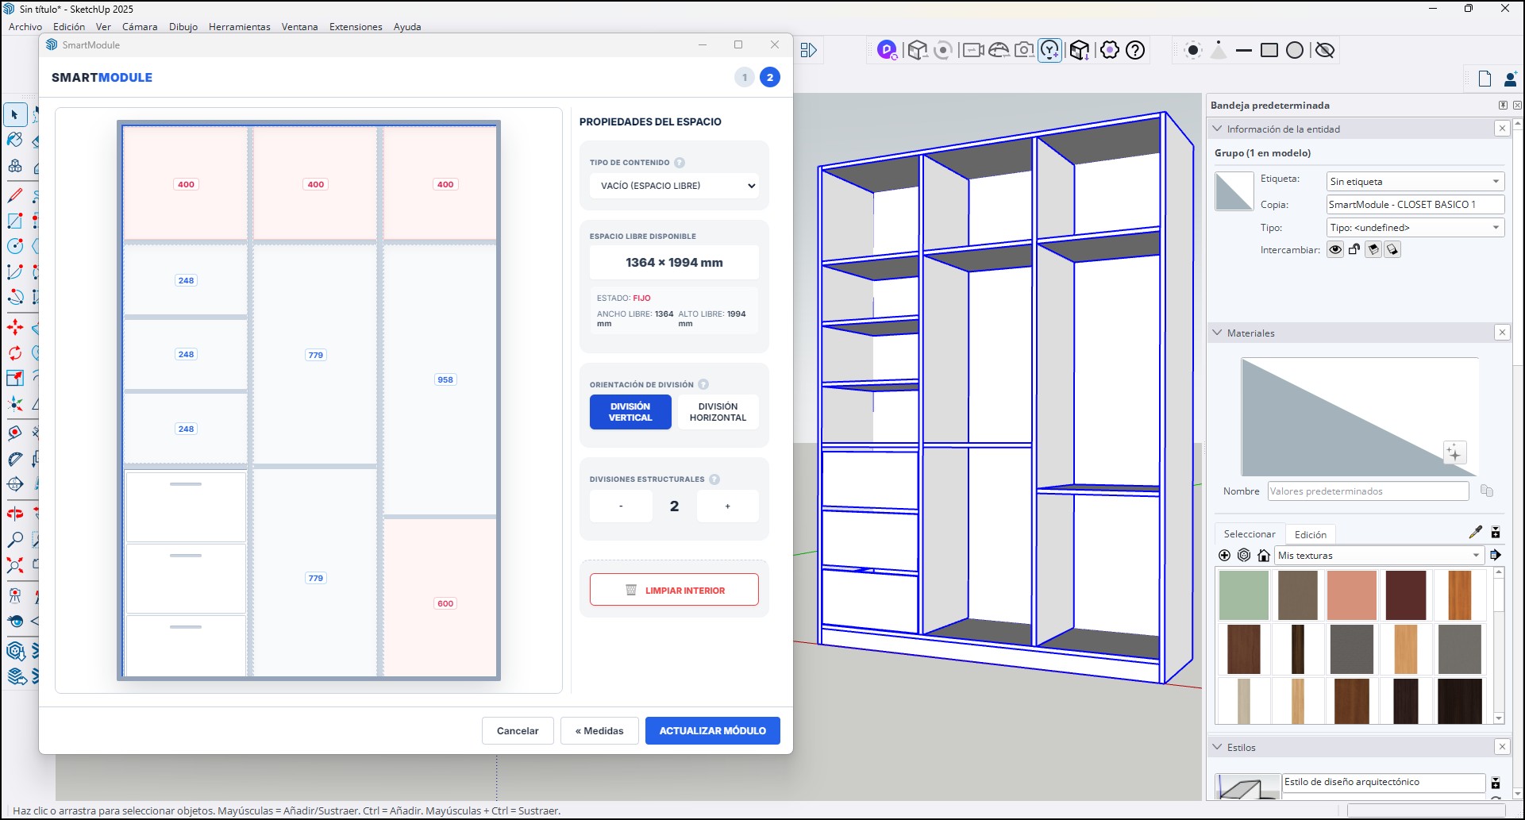Close the Materiales panel with X

click(x=1502, y=333)
